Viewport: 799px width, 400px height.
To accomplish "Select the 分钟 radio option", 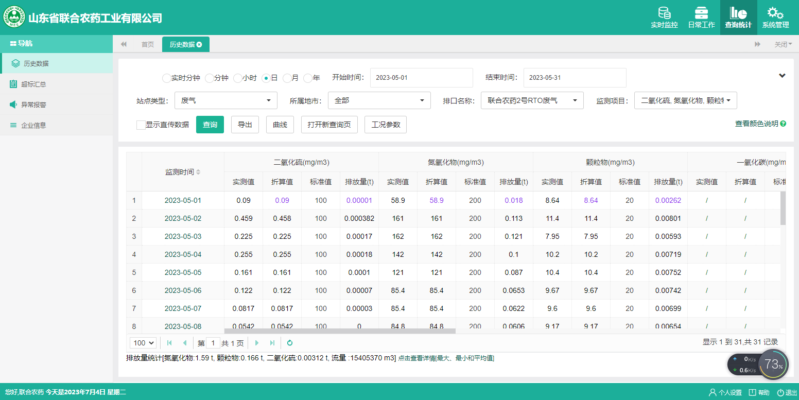I will (209, 78).
